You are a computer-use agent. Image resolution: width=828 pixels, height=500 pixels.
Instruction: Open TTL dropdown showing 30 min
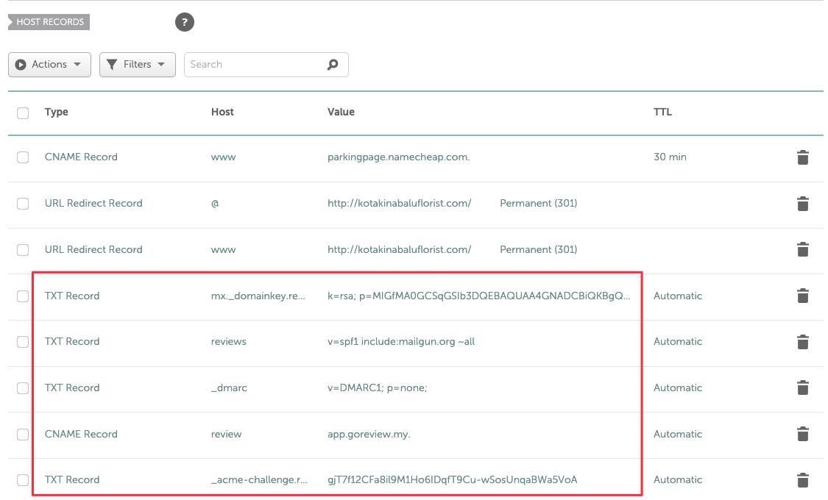click(x=670, y=157)
